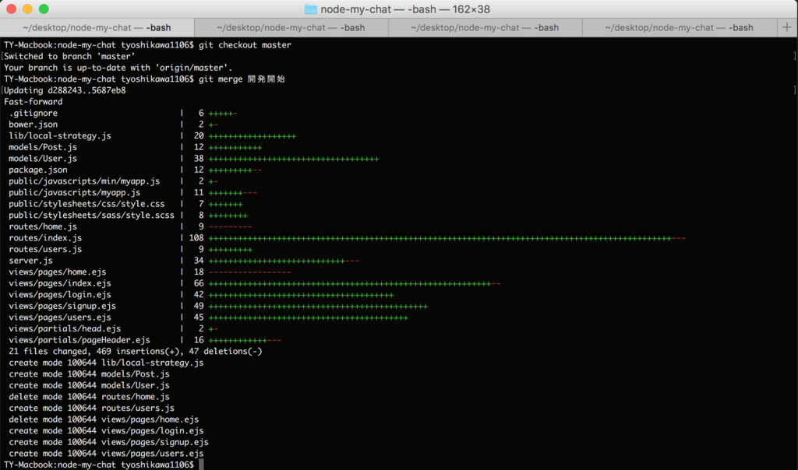Switch to the second bash terminal tab
This screenshot has height=470, width=798.
[291, 27]
